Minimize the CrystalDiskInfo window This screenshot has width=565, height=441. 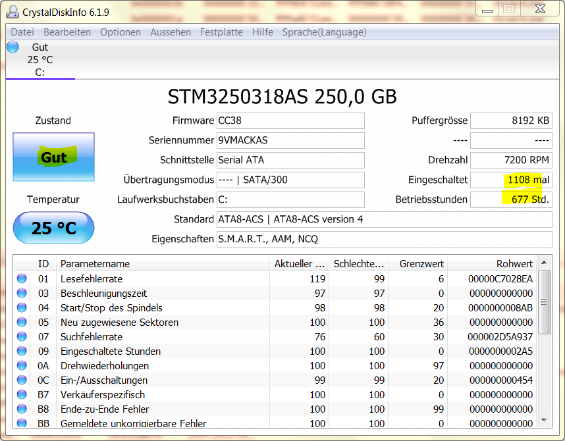click(487, 9)
